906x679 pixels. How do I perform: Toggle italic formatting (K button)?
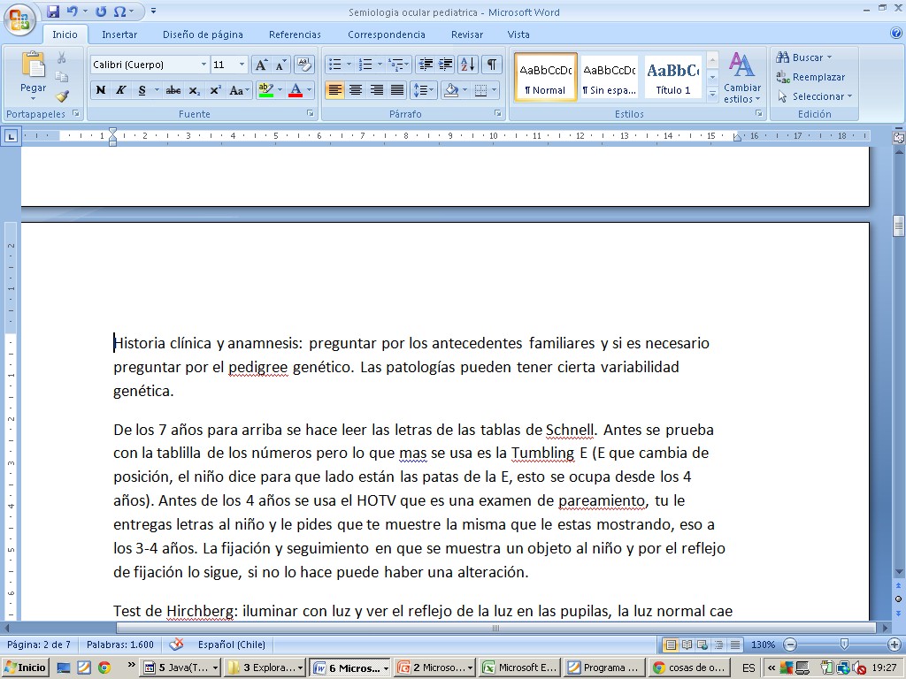[121, 90]
